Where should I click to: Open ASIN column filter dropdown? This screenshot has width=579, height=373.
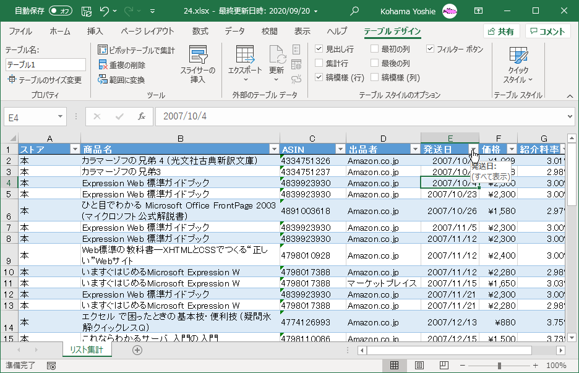click(x=340, y=149)
